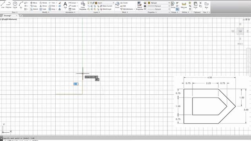
Task: Open a new drawing tab with plus
Action: point(21,16)
